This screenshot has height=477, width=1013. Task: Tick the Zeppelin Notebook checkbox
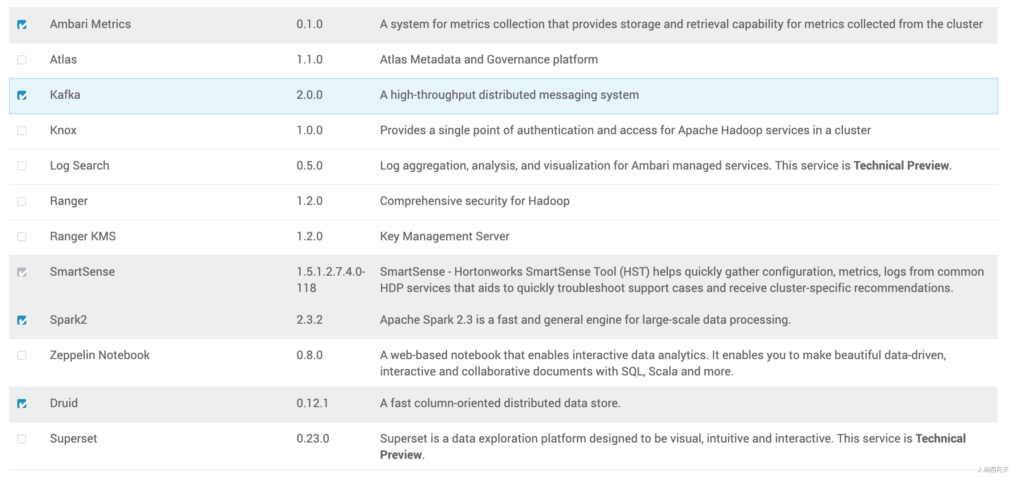coord(22,355)
